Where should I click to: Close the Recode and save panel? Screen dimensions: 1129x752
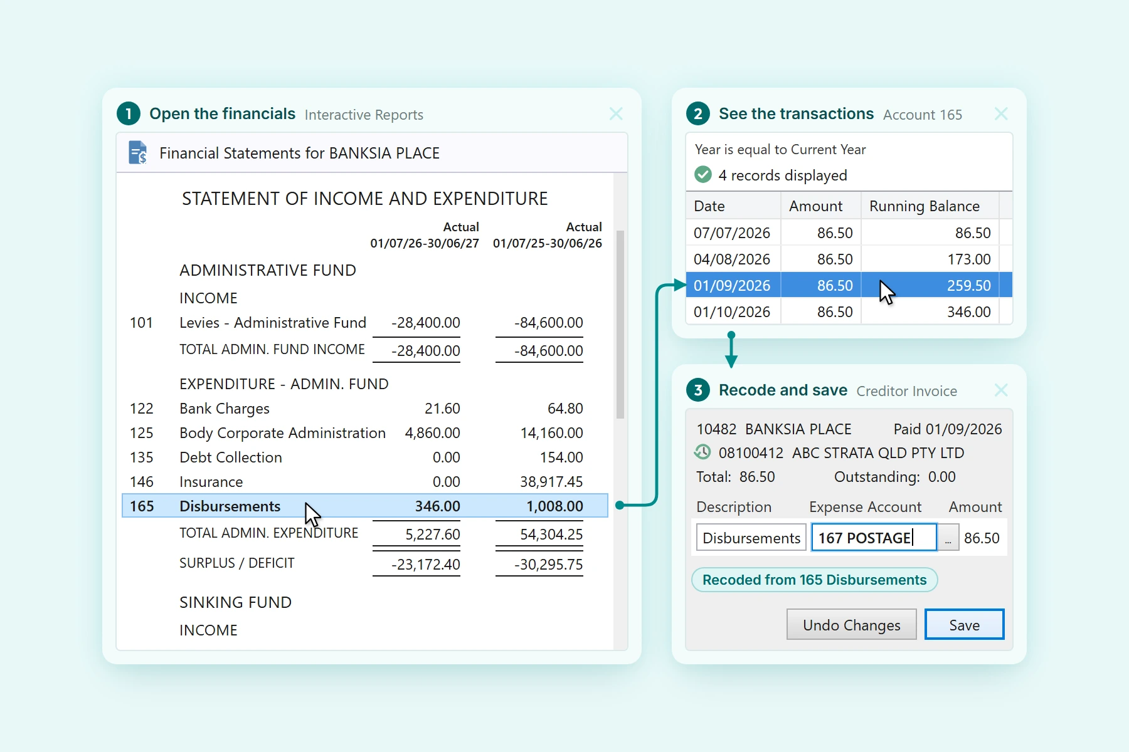click(x=1001, y=390)
